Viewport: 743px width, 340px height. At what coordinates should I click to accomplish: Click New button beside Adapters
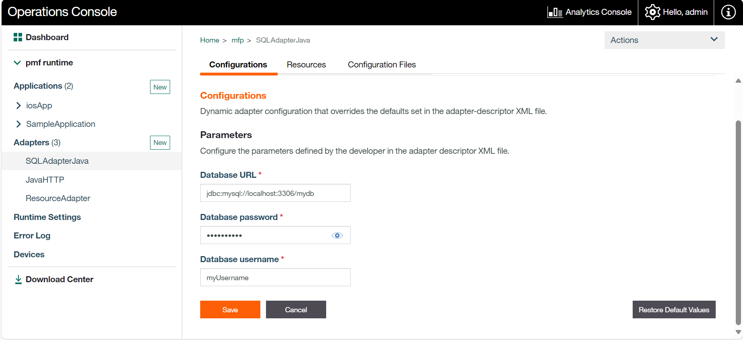160,143
